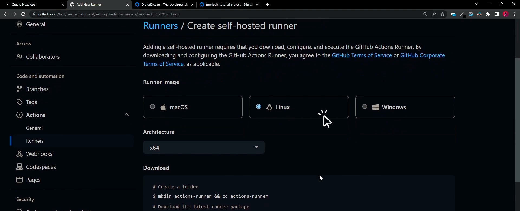Collapse the Actions sidebar section

[x=126, y=115]
